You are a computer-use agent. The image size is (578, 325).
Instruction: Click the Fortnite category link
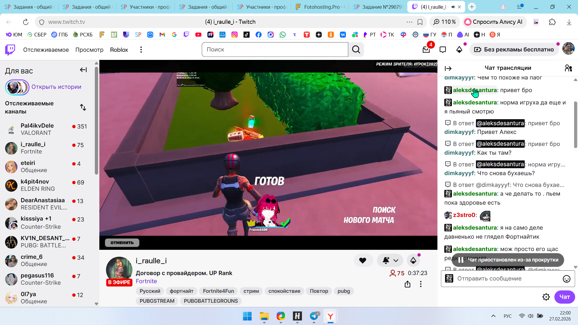(146, 281)
